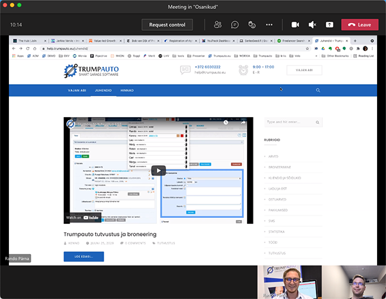This screenshot has height=299, width=386.
Task: Click the author name KENNO
Action: coord(73,243)
